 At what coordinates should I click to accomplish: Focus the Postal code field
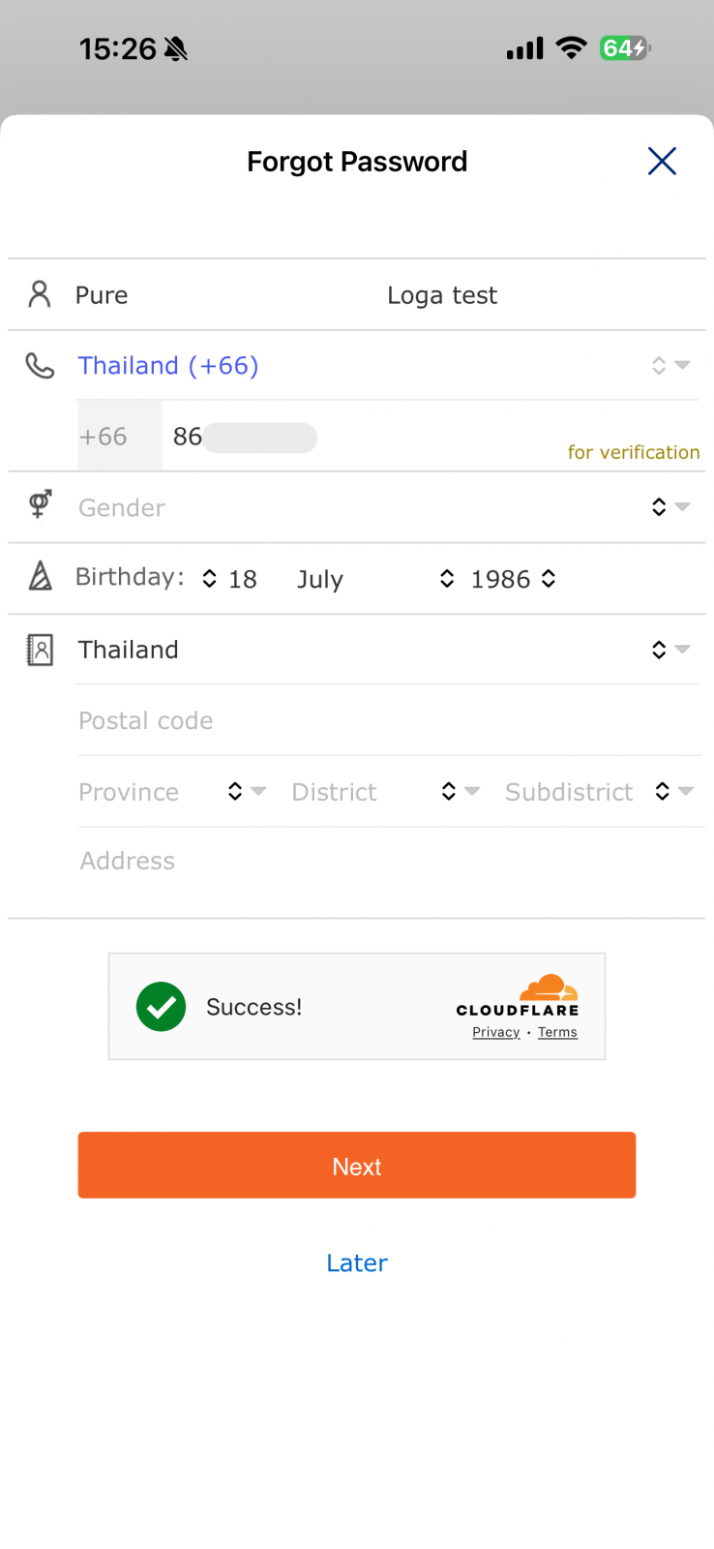(x=387, y=720)
